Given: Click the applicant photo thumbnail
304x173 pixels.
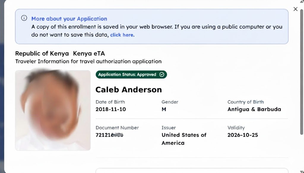Looking at the screenshot, I should tap(53, 110).
